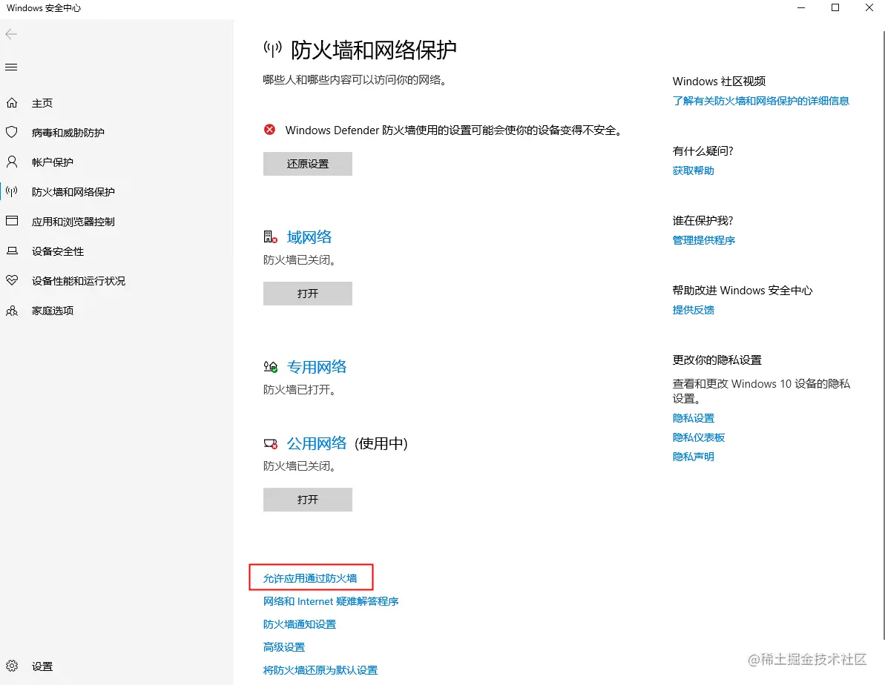This screenshot has height=685, width=885.
Task: Open 家庭选项 section
Action: pos(53,311)
